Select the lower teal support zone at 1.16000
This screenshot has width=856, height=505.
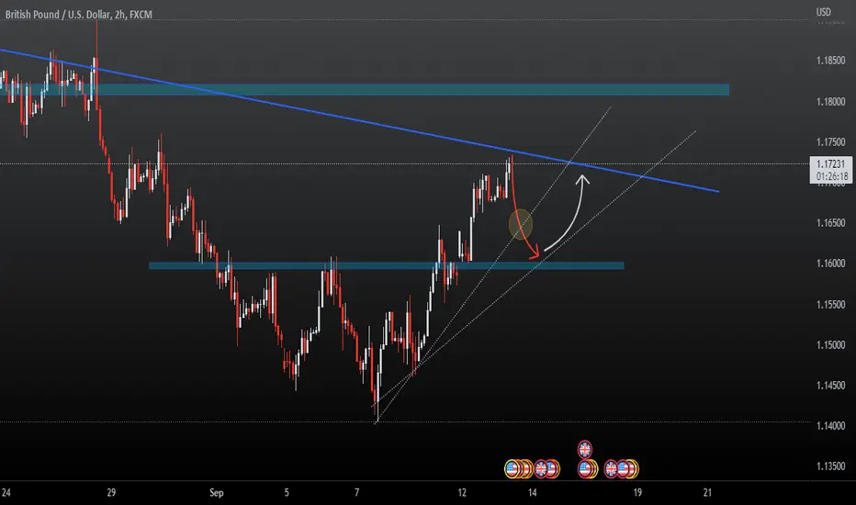[x=387, y=266]
